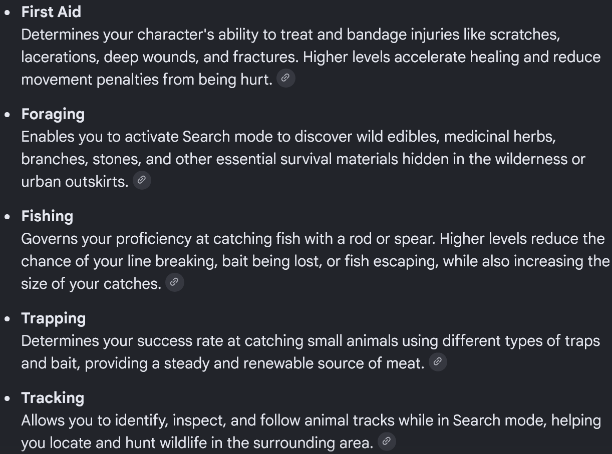The height and width of the screenshot is (454, 612).
Task: Click the Foraging heading
Action: pyautogui.click(x=53, y=114)
